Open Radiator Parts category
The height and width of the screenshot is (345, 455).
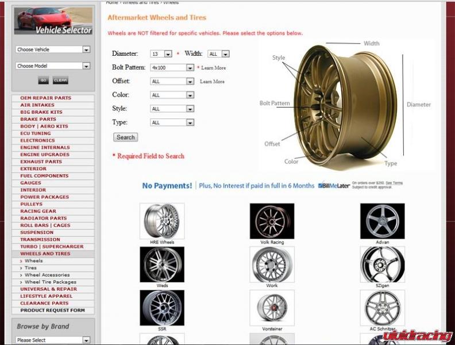point(53,218)
